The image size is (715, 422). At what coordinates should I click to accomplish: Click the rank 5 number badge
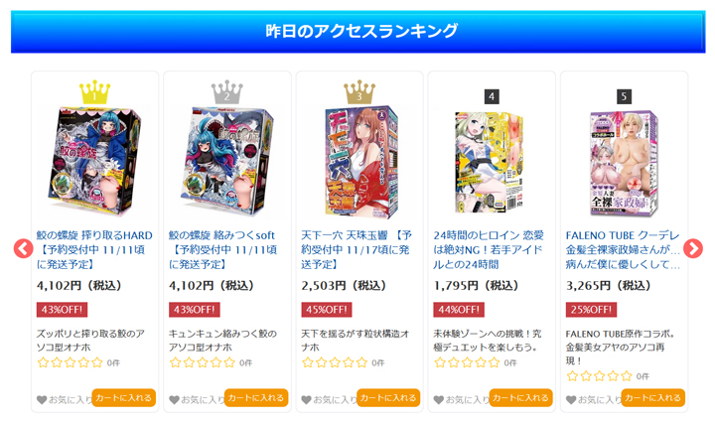tap(624, 96)
